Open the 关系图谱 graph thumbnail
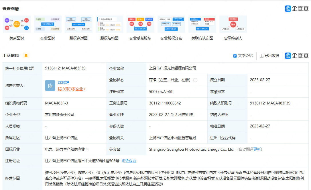Viewport: 311px width, 190px height. pos(17,24)
